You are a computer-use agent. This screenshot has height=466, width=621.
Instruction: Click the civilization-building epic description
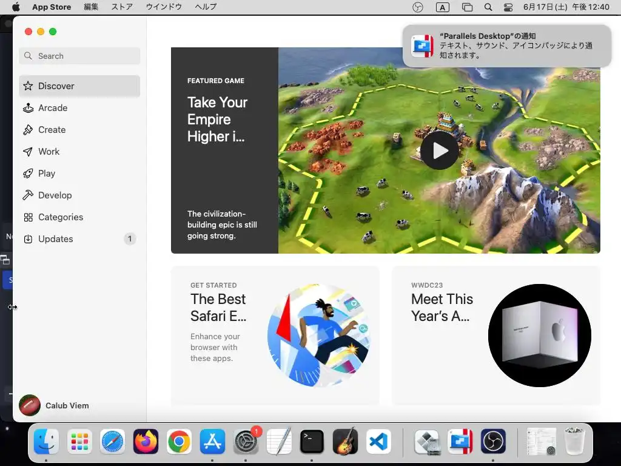pyautogui.click(x=222, y=225)
